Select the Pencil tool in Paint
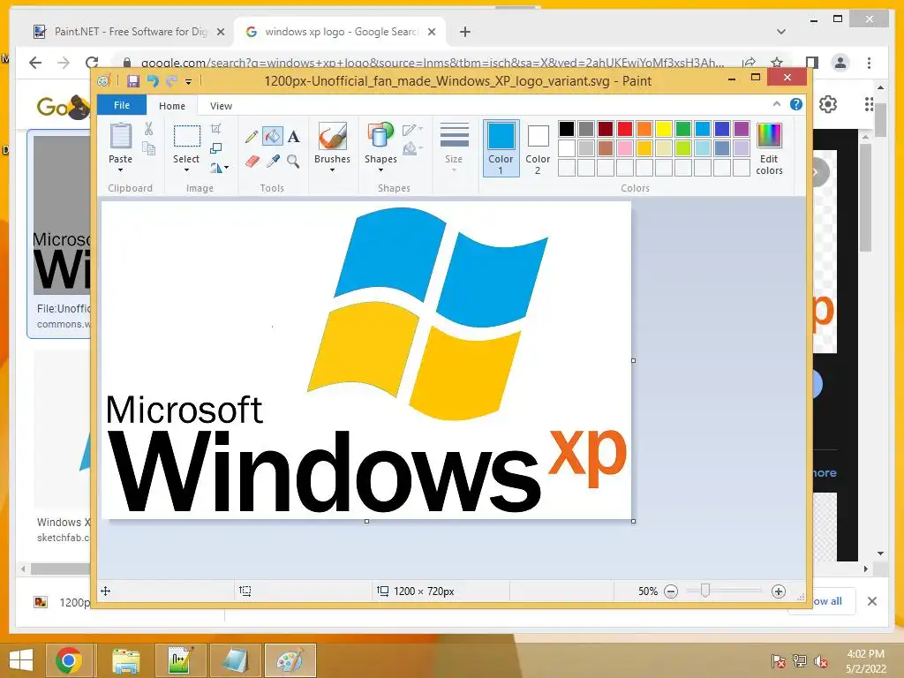This screenshot has width=904, height=678. pyautogui.click(x=252, y=137)
